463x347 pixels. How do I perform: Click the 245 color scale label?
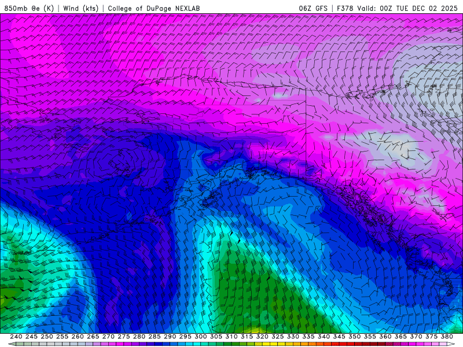pos(31,337)
